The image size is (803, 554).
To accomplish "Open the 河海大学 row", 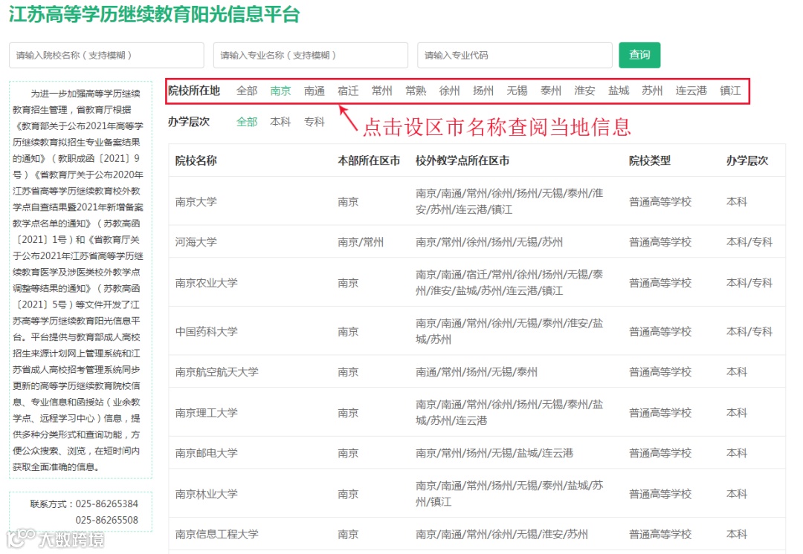I will (x=477, y=241).
